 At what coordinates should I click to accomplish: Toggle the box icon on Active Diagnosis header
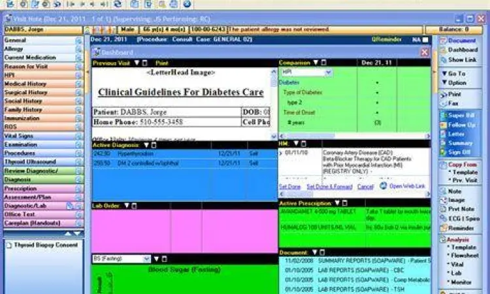pyautogui.click(x=154, y=145)
